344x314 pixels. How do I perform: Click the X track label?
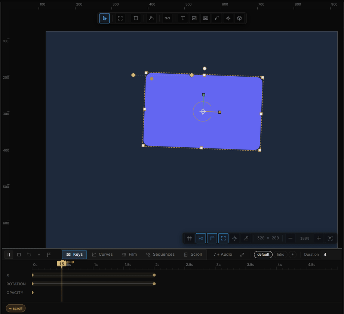click(8, 275)
